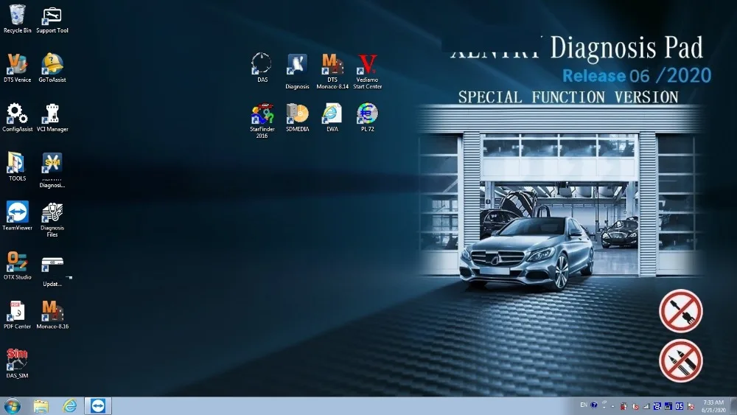Select the Monaco-8.16 desktop icon
Viewport: 737px width, 415px height.
click(52, 315)
